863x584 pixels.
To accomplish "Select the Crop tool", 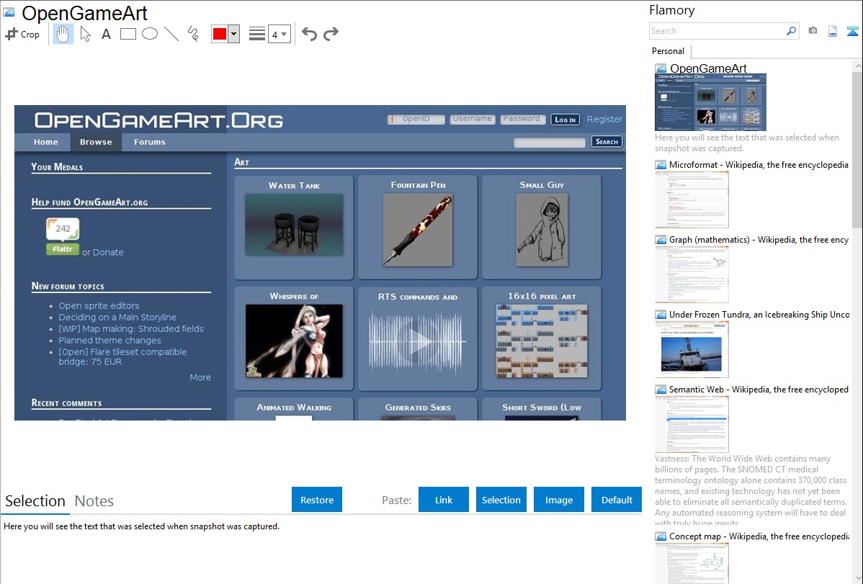I will [x=22, y=34].
